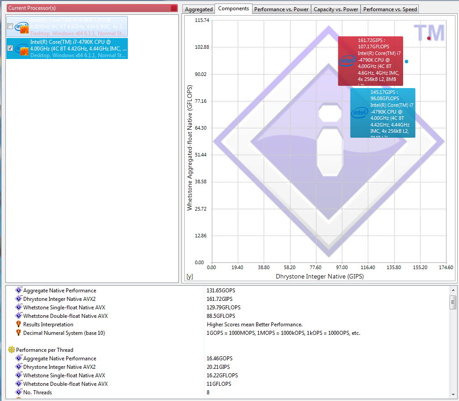The image size is (459, 401).
Task: Click the results list scrollbar thumb
Action: (453, 302)
